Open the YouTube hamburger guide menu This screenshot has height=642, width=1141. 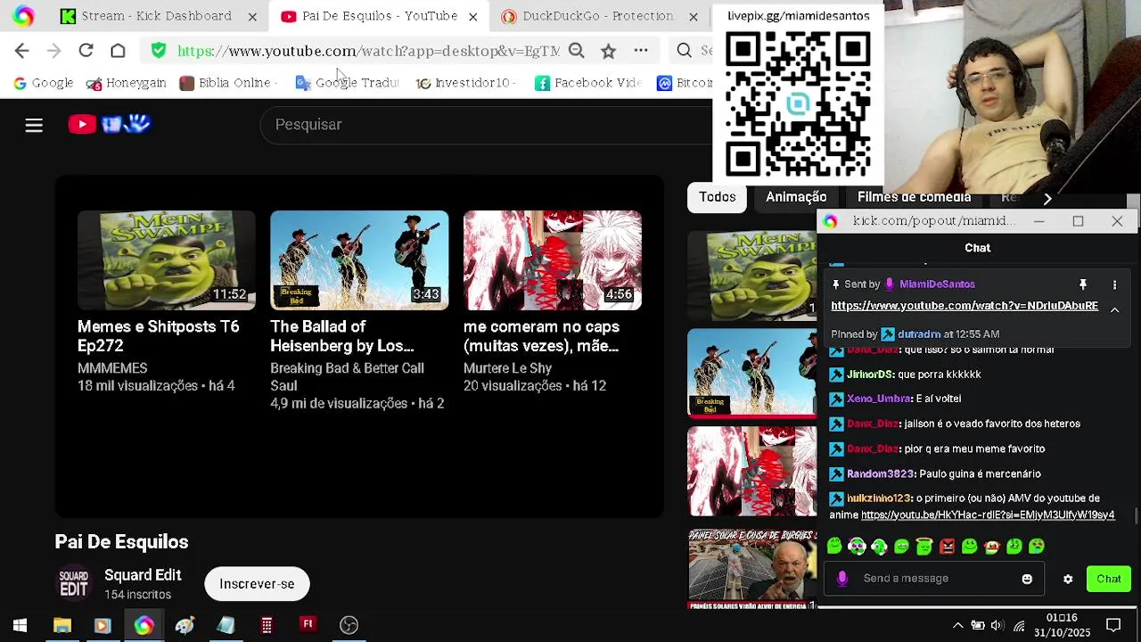(34, 125)
